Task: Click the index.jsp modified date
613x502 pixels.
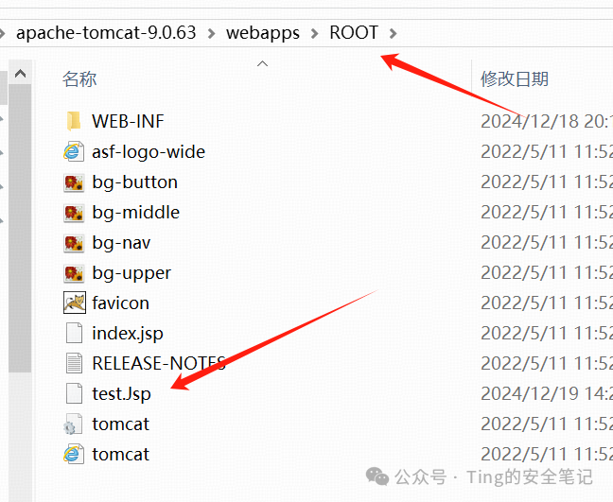Action: [547, 333]
